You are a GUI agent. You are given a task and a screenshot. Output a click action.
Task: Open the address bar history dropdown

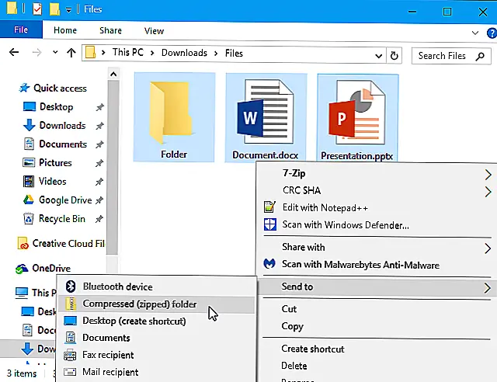click(x=380, y=54)
